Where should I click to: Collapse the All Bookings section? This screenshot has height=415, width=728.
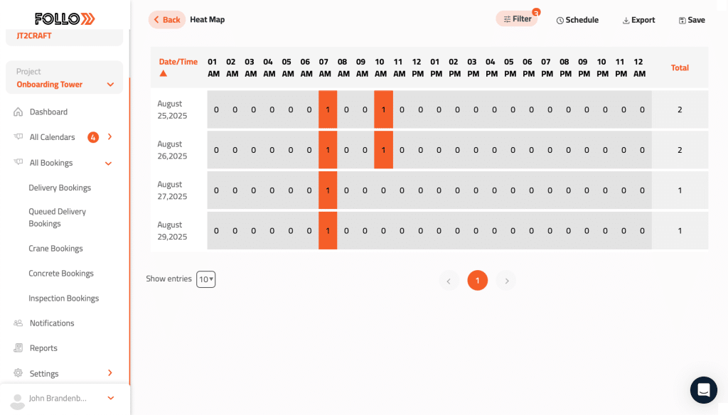[108, 163]
